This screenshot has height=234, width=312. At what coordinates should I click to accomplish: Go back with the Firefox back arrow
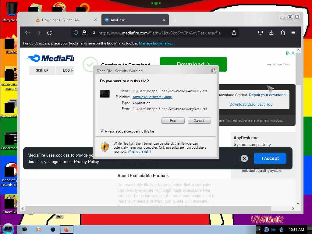(27, 33)
